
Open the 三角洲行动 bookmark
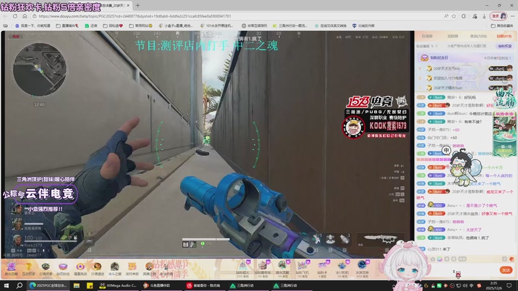[x=290, y=26]
